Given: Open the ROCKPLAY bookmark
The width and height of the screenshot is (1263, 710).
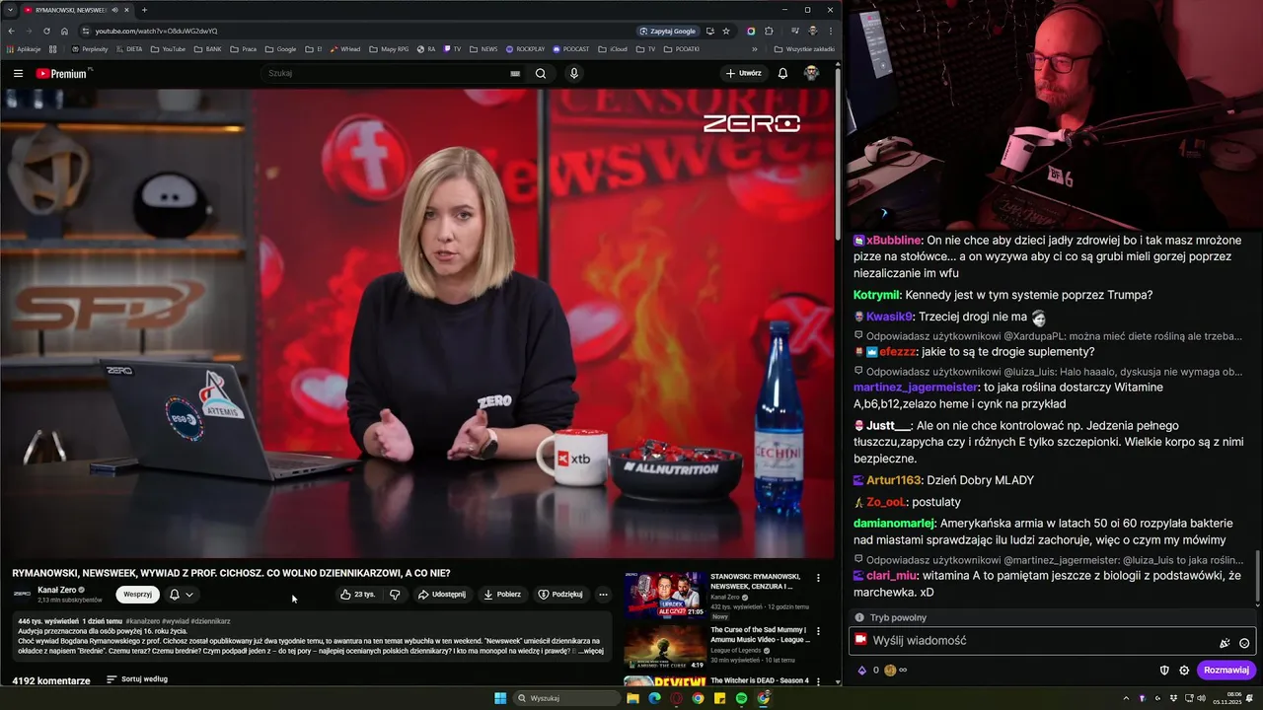Looking at the screenshot, I should (x=525, y=48).
